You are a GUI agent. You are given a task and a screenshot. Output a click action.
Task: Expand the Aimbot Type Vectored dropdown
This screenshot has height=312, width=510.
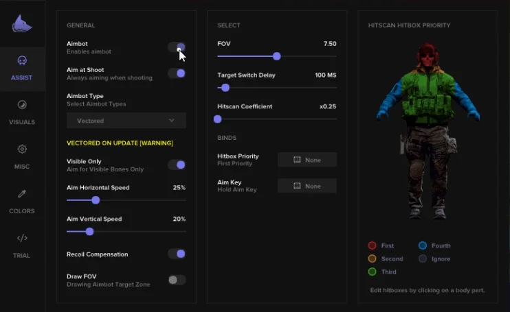pyautogui.click(x=126, y=121)
